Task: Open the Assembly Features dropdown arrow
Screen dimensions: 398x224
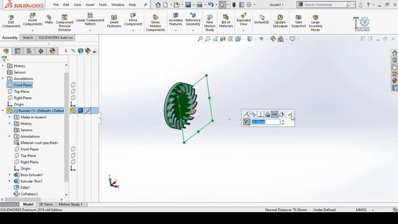Action: pos(175,30)
